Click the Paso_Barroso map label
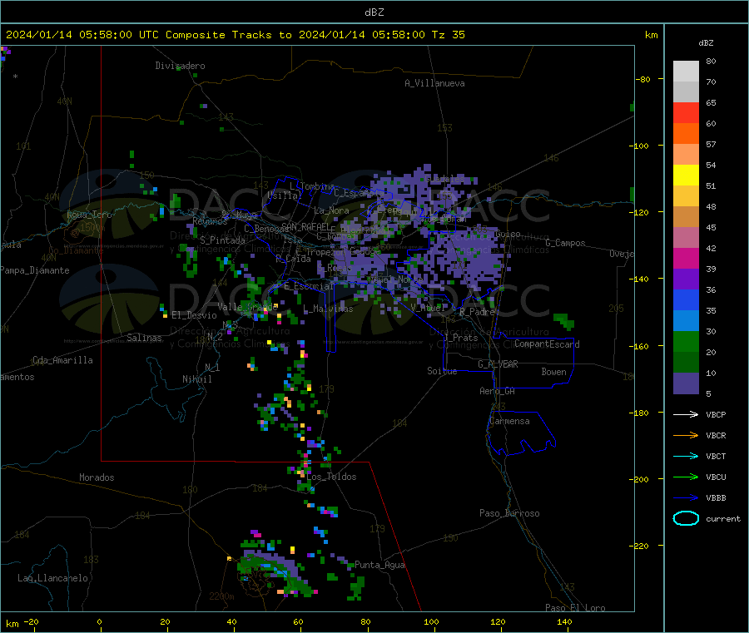The width and height of the screenshot is (749, 633). [509, 513]
